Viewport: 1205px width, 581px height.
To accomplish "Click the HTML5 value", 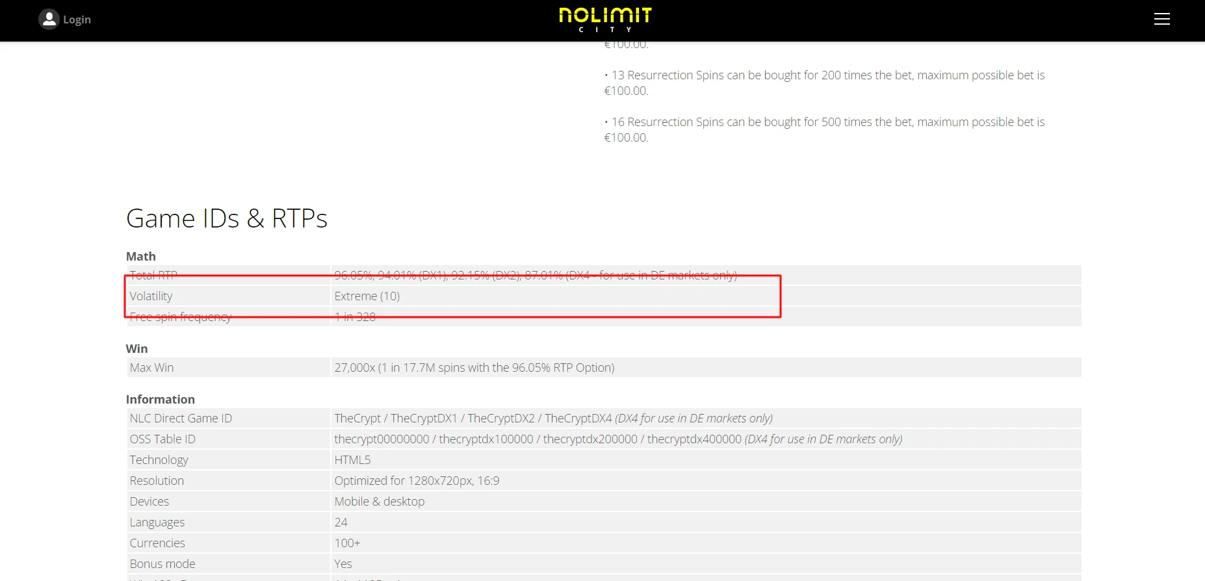I will (x=352, y=459).
